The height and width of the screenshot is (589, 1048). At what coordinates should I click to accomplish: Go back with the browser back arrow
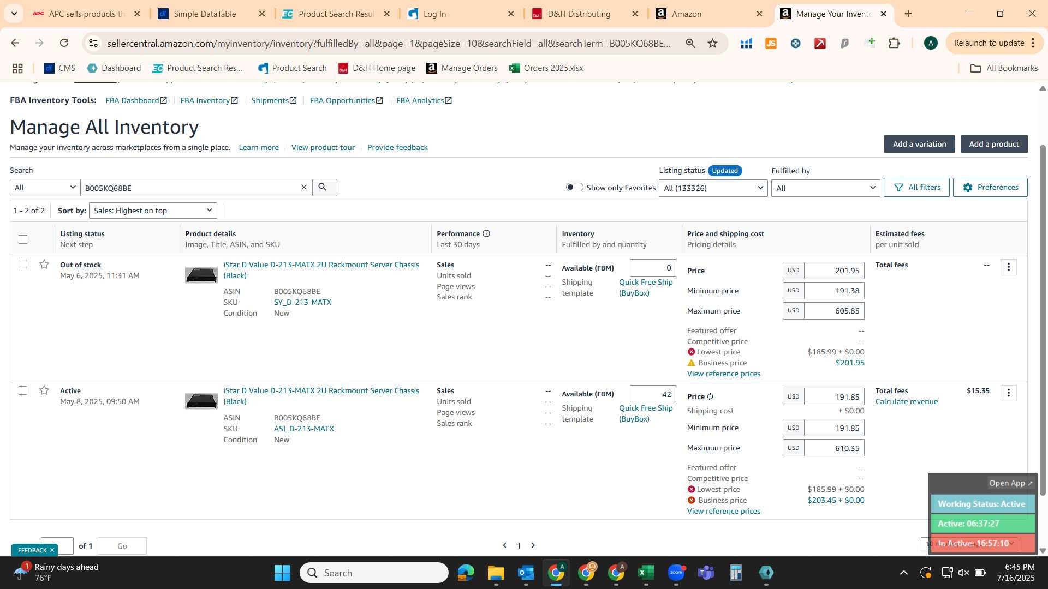[15, 43]
